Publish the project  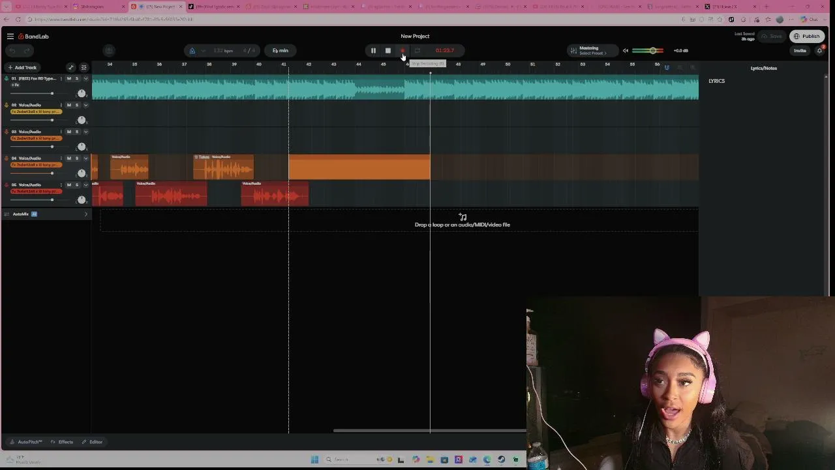tap(807, 37)
